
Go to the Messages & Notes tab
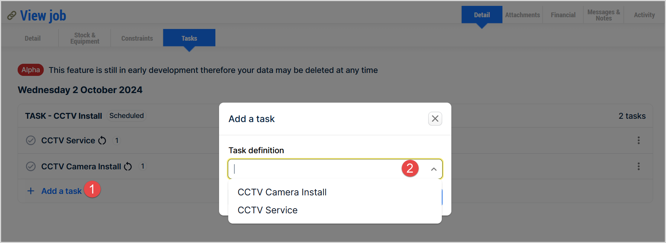click(604, 15)
